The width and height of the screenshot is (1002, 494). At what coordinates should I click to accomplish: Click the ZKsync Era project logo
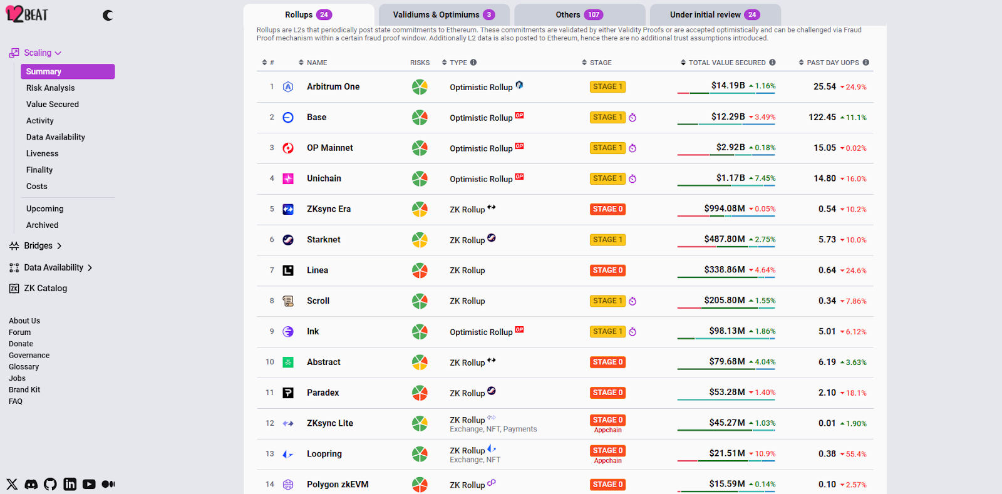(288, 209)
